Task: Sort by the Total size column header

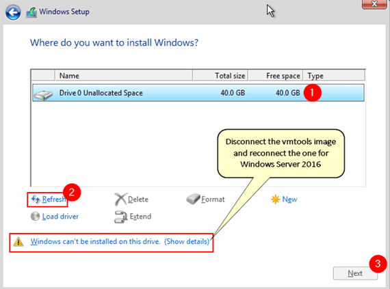Action: tap(220, 75)
